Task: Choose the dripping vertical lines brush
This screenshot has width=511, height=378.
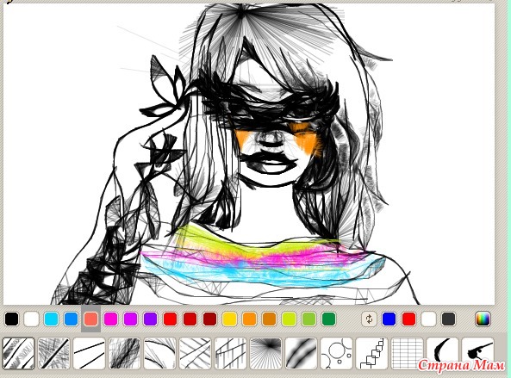Action: click(x=230, y=353)
